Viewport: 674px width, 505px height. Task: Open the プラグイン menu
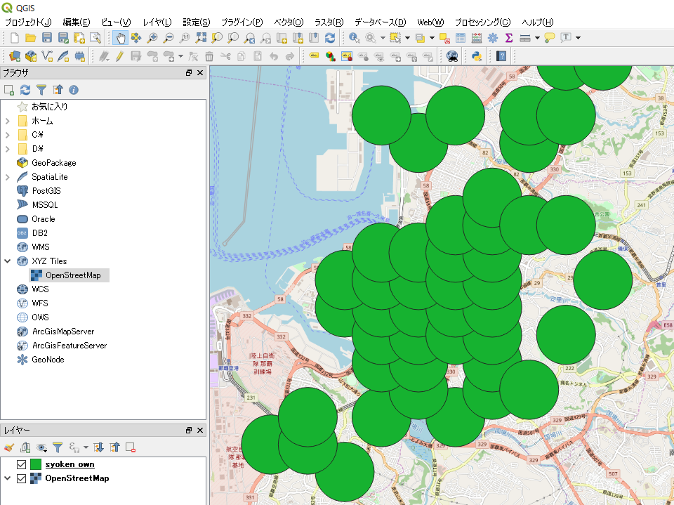pyautogui.click(x=242, y=22)
